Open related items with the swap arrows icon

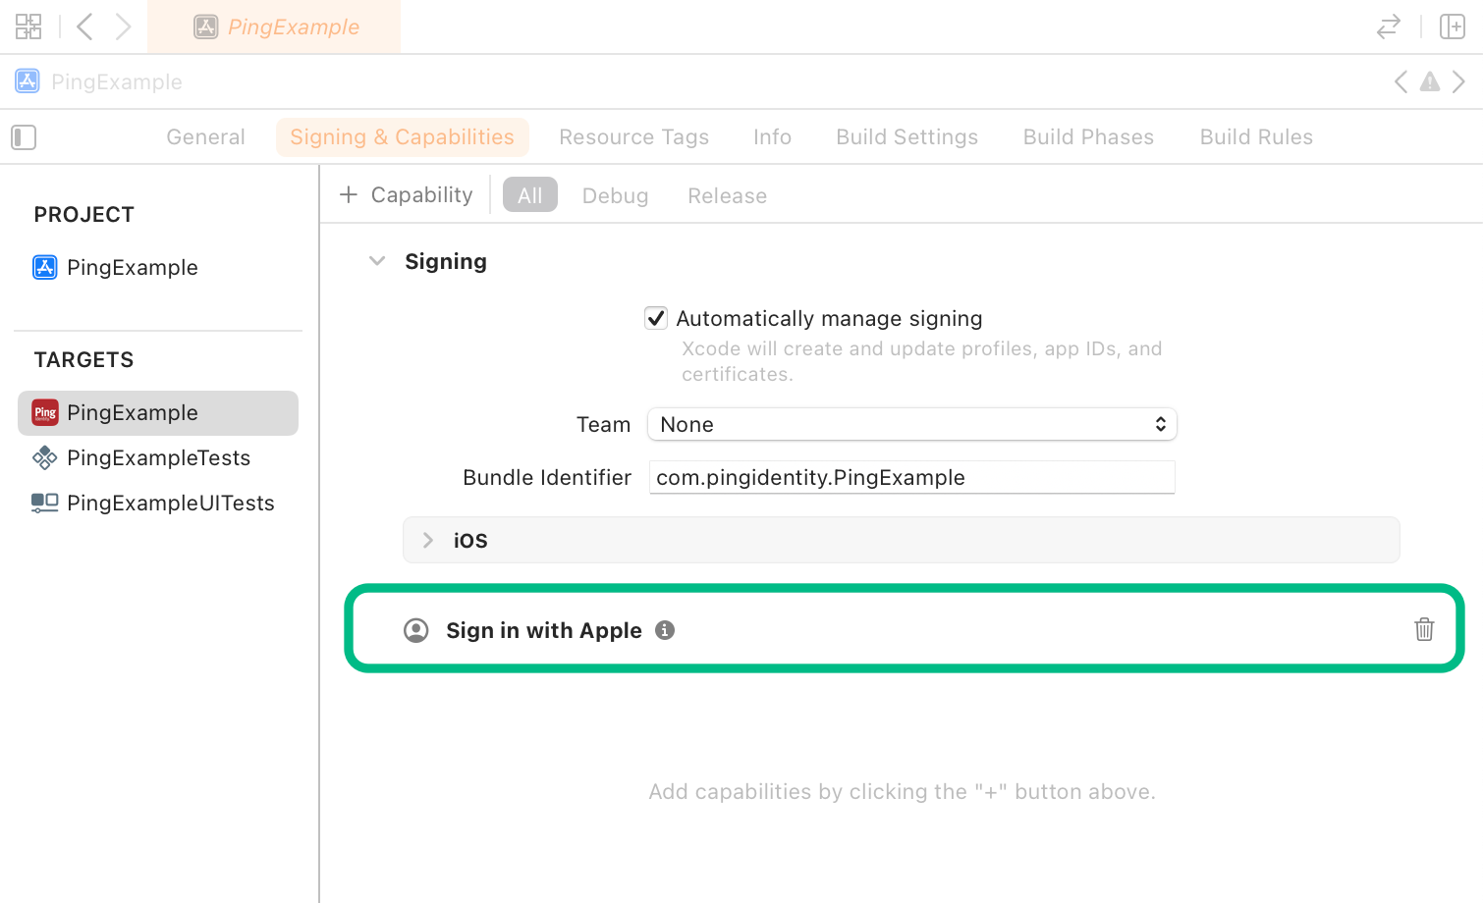(1388, 27)
